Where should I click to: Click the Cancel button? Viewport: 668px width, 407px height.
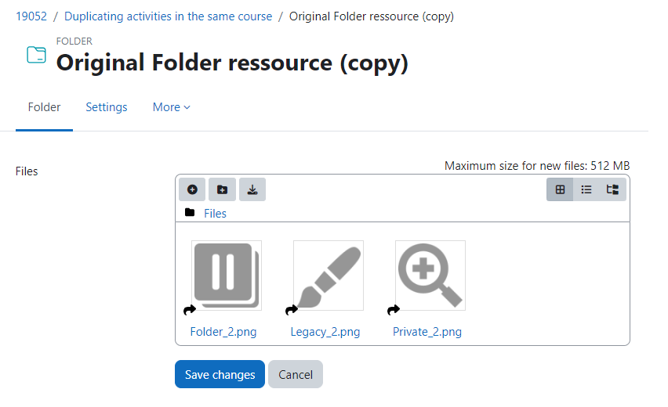[296, 374]
